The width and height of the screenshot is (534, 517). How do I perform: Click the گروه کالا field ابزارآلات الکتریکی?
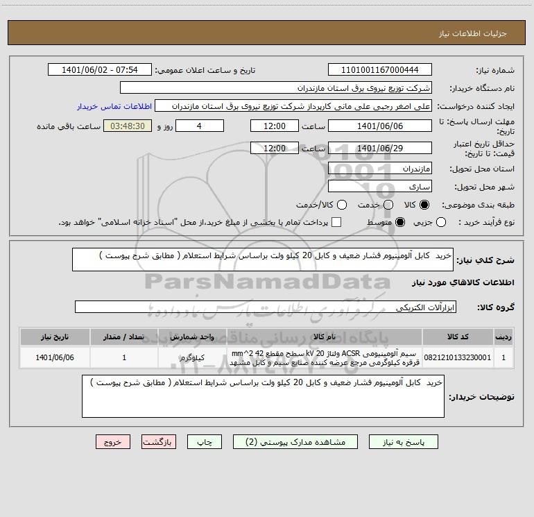[266, 307]
